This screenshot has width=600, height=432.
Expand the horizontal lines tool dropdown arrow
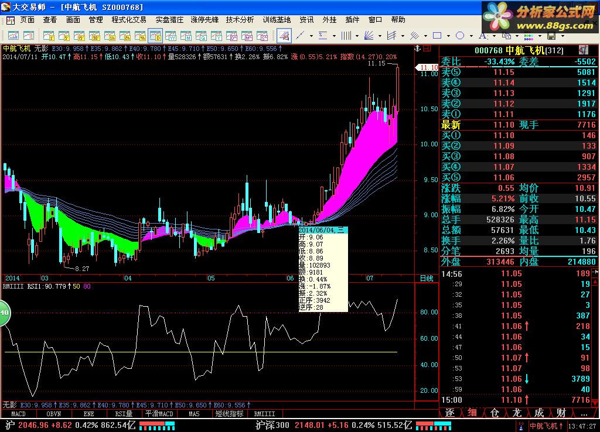(x=334, y=36)
